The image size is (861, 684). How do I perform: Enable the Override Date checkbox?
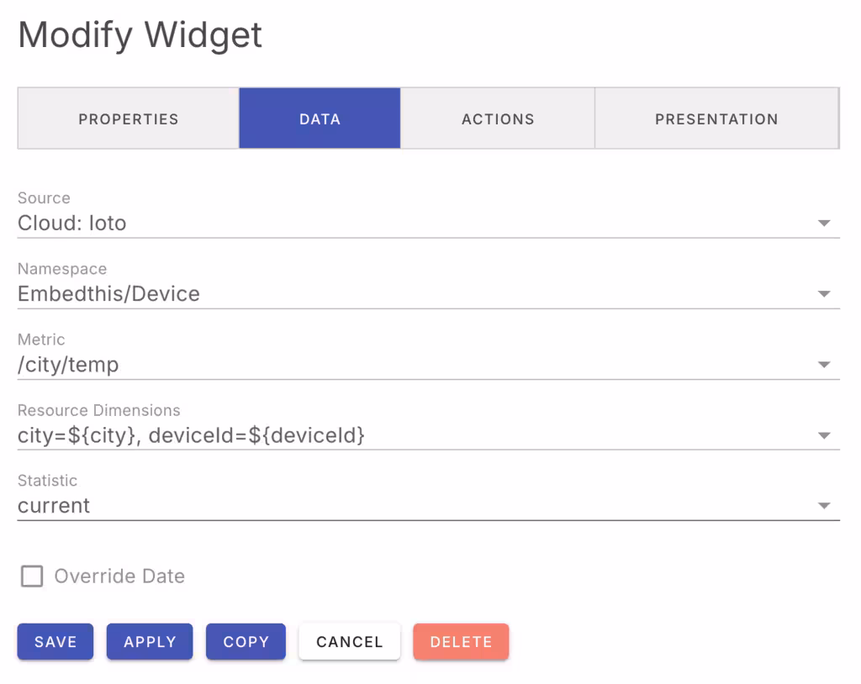click(32, 576)
